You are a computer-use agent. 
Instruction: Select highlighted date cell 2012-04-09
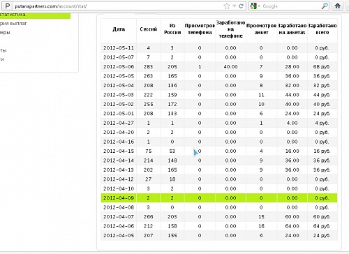(x=119, y=198)
